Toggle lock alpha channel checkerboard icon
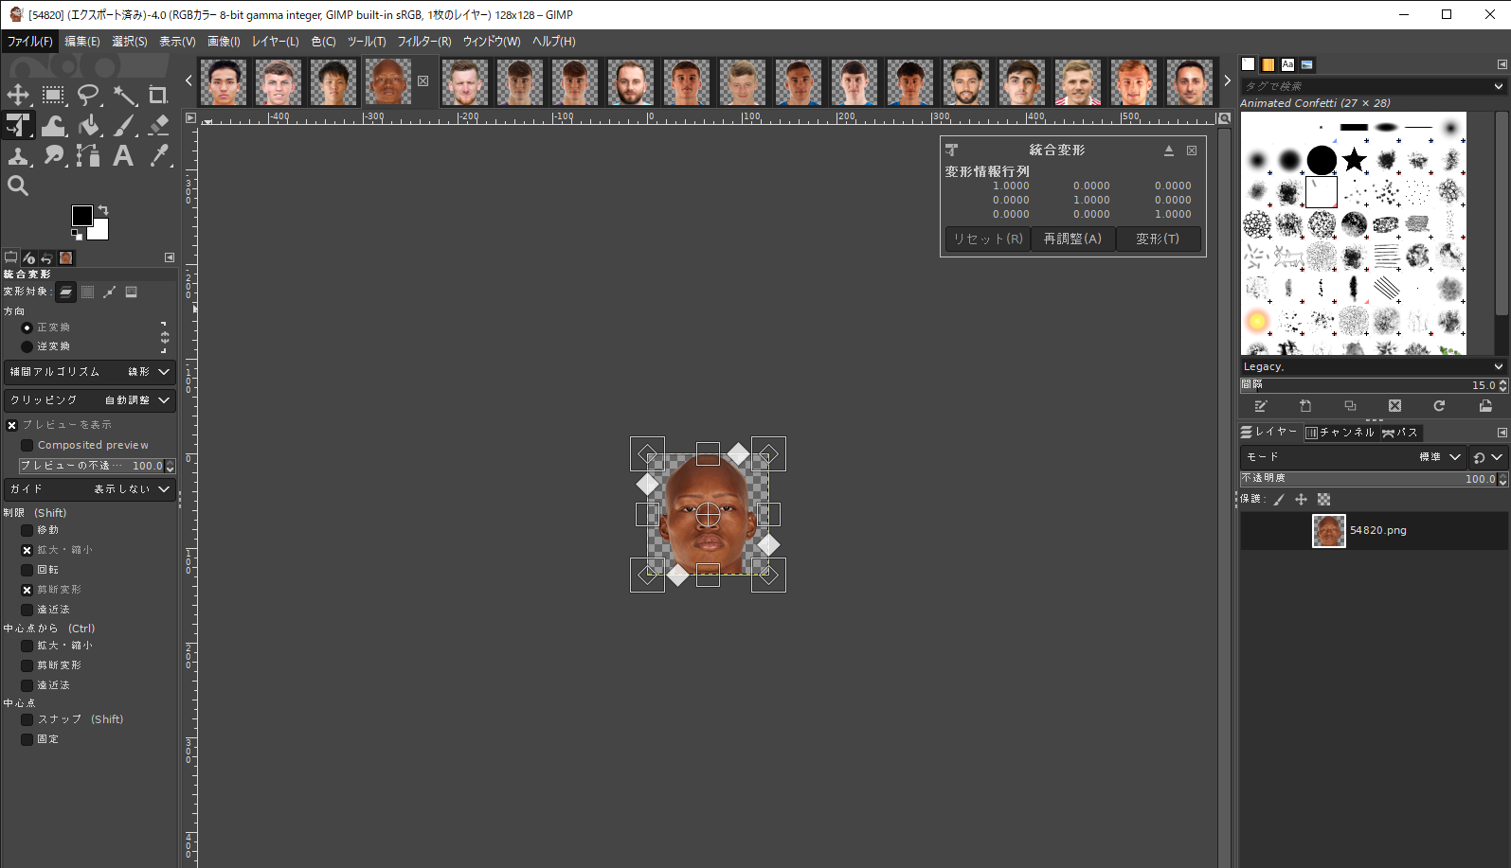Viewport: 1511px width, 868px height. click(1323, 500)
